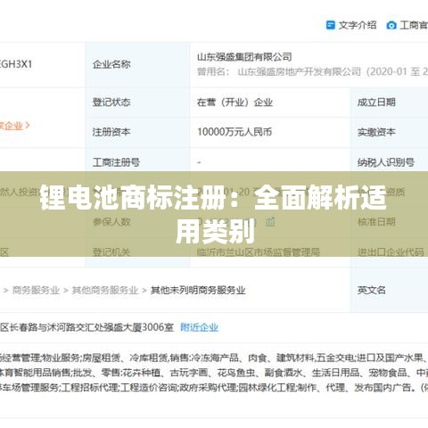
Task: Open the 文字介绍 tab label
Action: point(358,25)
